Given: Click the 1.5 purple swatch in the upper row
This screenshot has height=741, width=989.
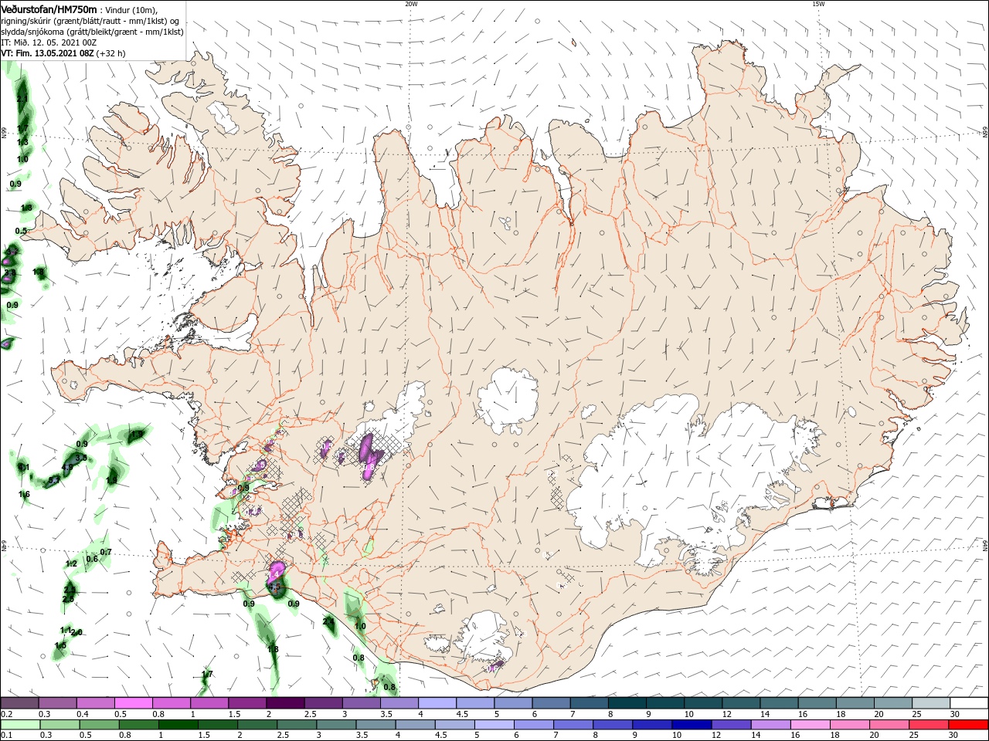Looking at the screenshot, I should (x=246, y=703).
